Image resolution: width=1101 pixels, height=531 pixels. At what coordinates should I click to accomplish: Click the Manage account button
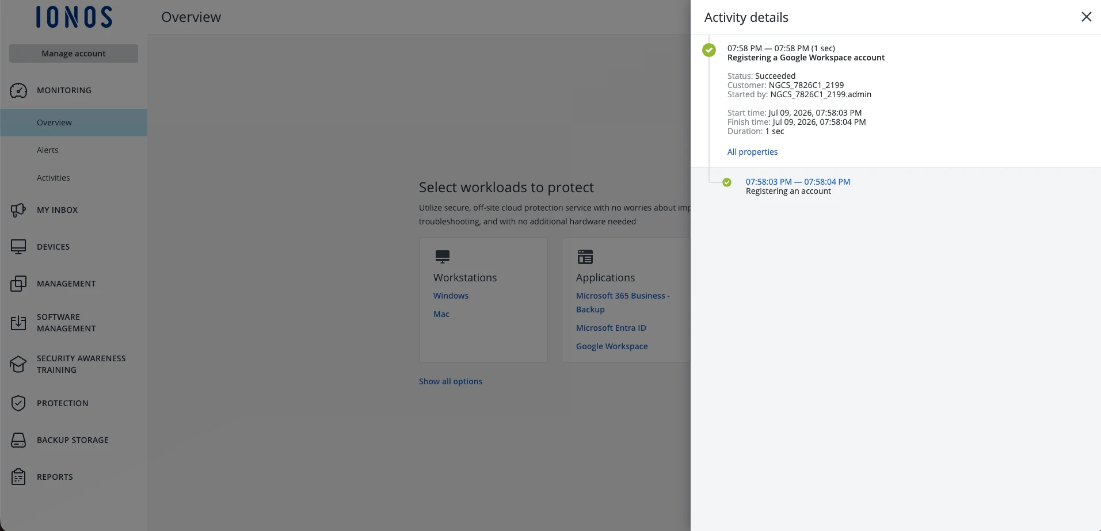pos(74,54)
